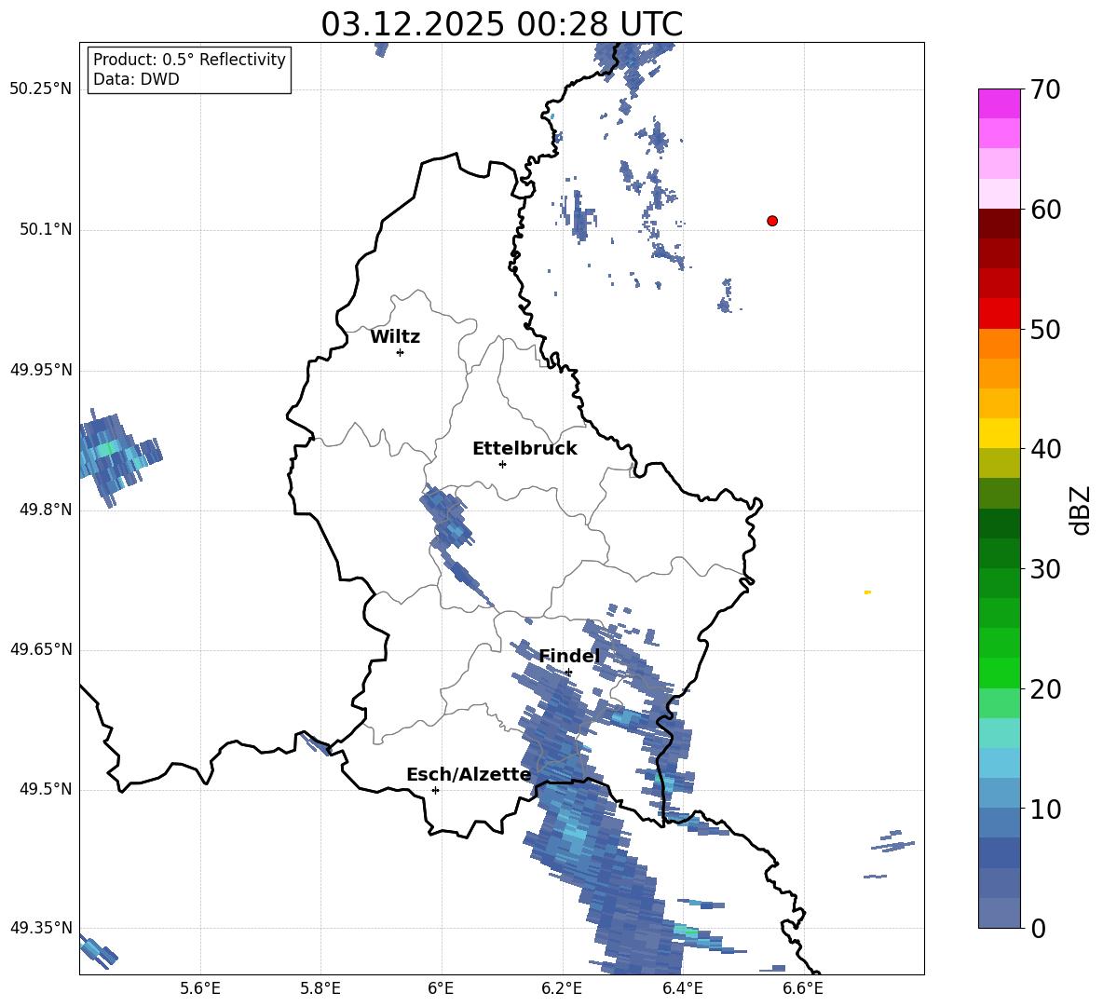
Task: Click the 20 tick on the colorbar
Action: tap(1044, 689)
